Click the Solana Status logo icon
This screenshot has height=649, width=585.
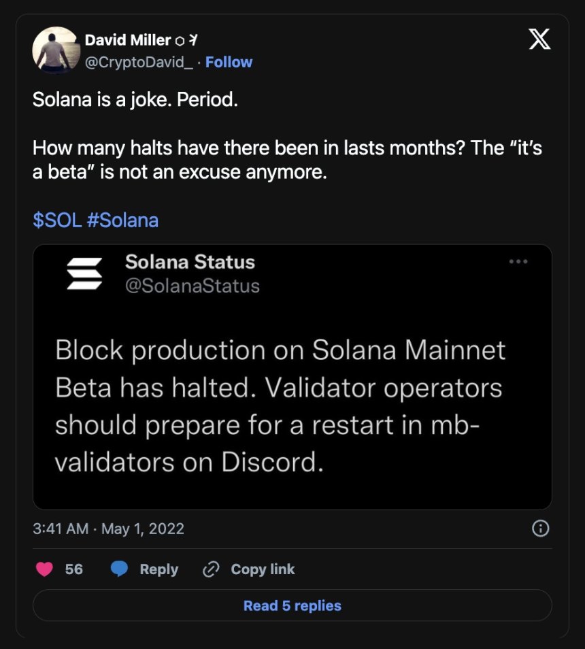pos(84,273)
